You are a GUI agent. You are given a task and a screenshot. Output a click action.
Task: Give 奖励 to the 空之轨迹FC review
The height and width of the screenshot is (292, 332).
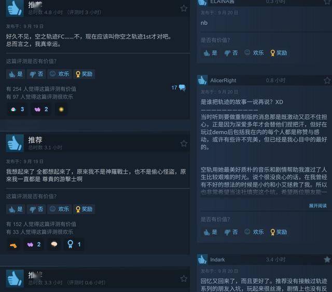(x=84, y=74)
